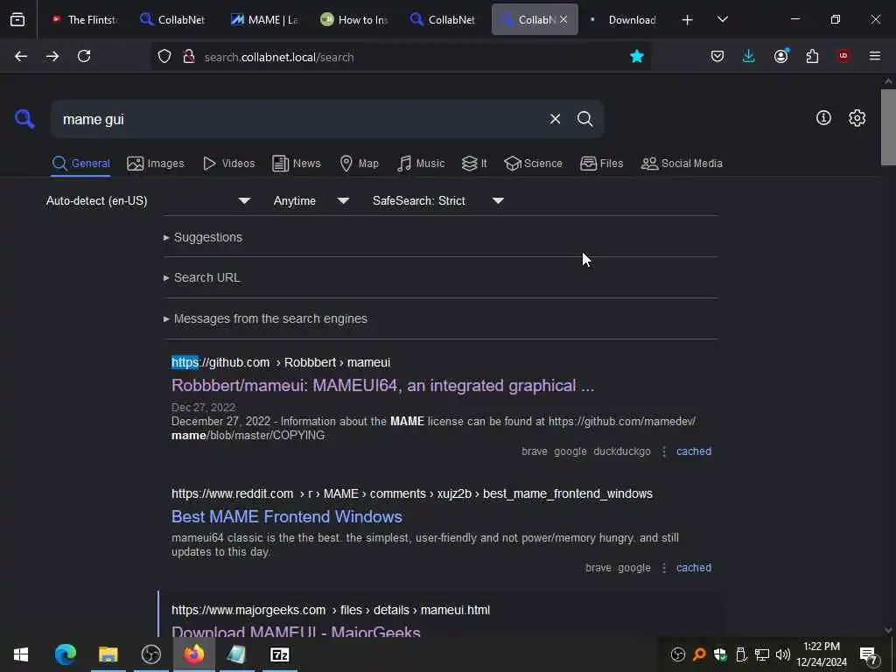Select the Music search category
The width and height of the screenshot is (896, 672).
[x=421, y=164]
